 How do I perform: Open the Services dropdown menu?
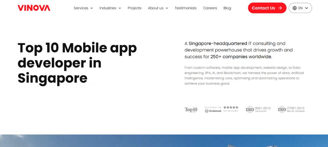83,8
